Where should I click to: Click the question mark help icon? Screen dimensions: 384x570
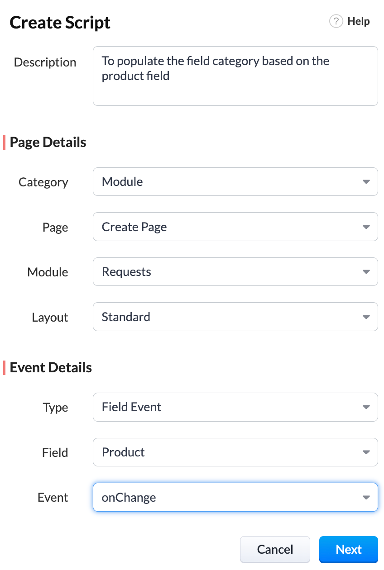point(336,21)
